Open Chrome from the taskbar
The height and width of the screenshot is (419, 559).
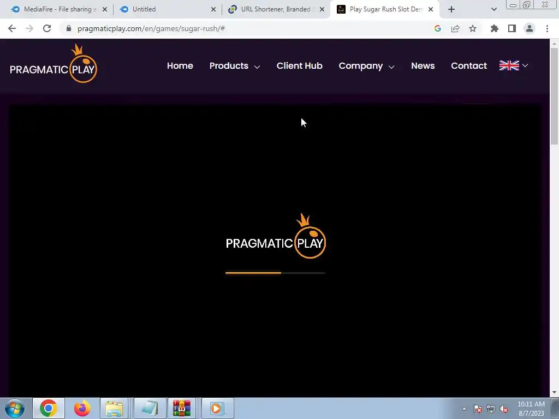pos(49,408)
